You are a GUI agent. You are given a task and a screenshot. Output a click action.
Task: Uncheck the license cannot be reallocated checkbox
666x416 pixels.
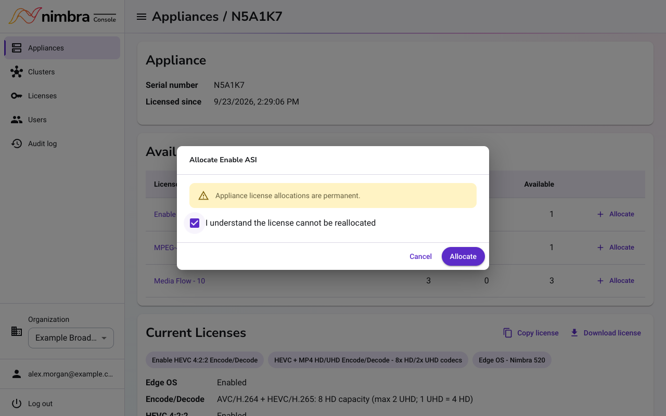(195, 223)
